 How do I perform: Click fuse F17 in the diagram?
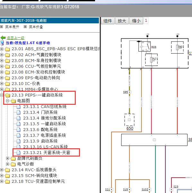154,58
